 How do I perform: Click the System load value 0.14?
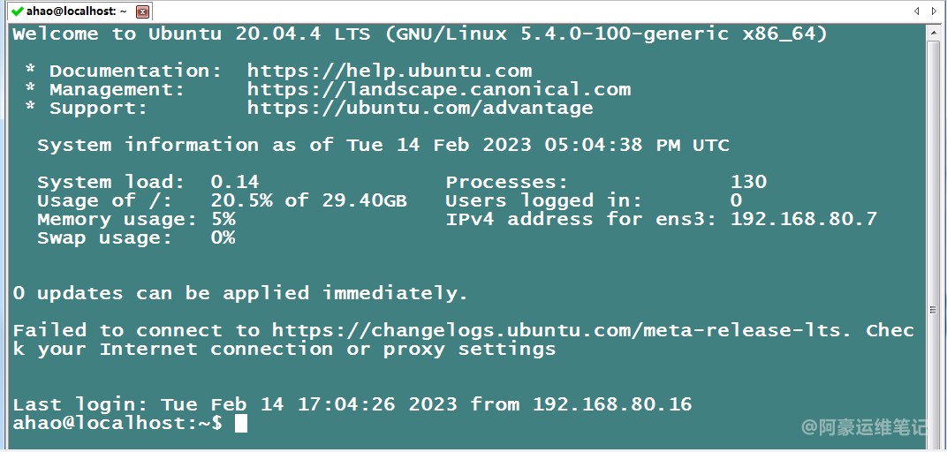[x=234, y=182]
